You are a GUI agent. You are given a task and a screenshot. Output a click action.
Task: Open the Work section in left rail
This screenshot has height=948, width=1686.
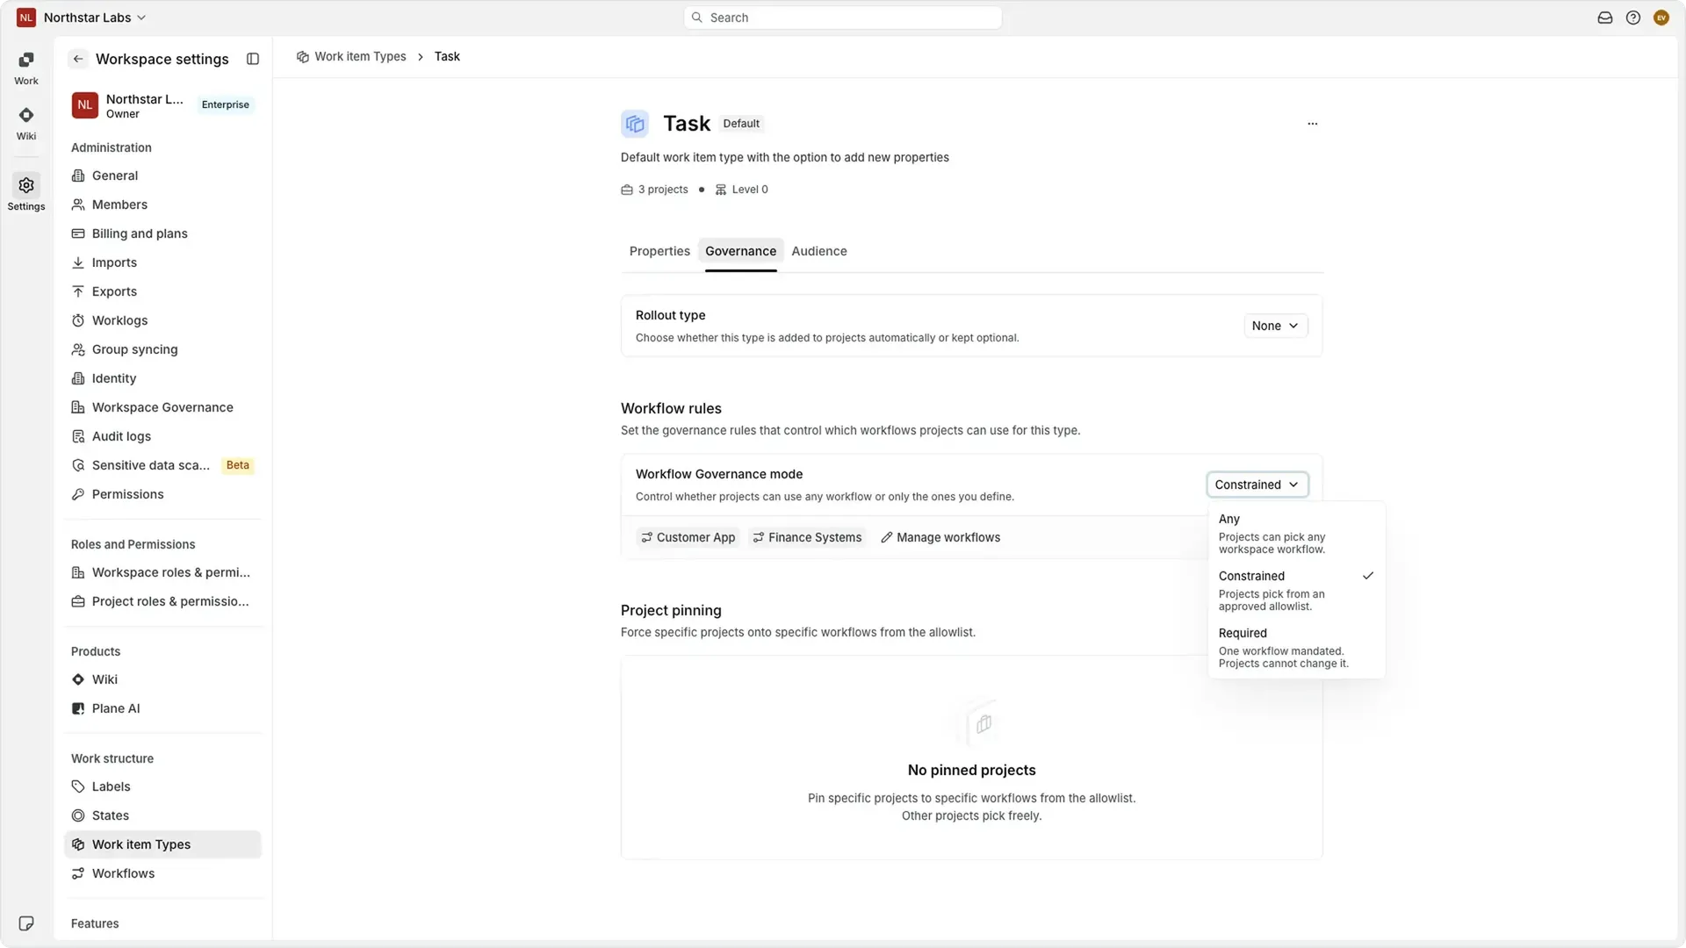click(x=26, y=68)
